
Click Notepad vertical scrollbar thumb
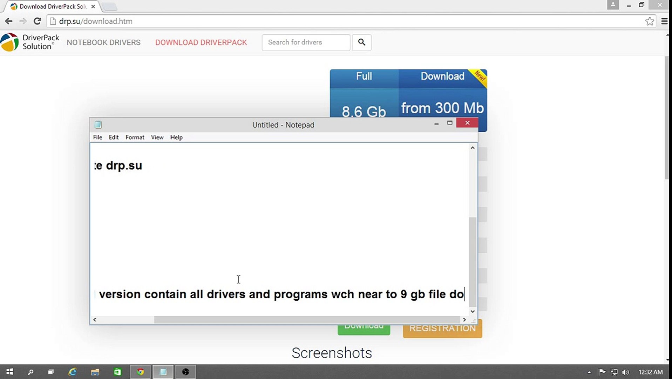[473, 262]
